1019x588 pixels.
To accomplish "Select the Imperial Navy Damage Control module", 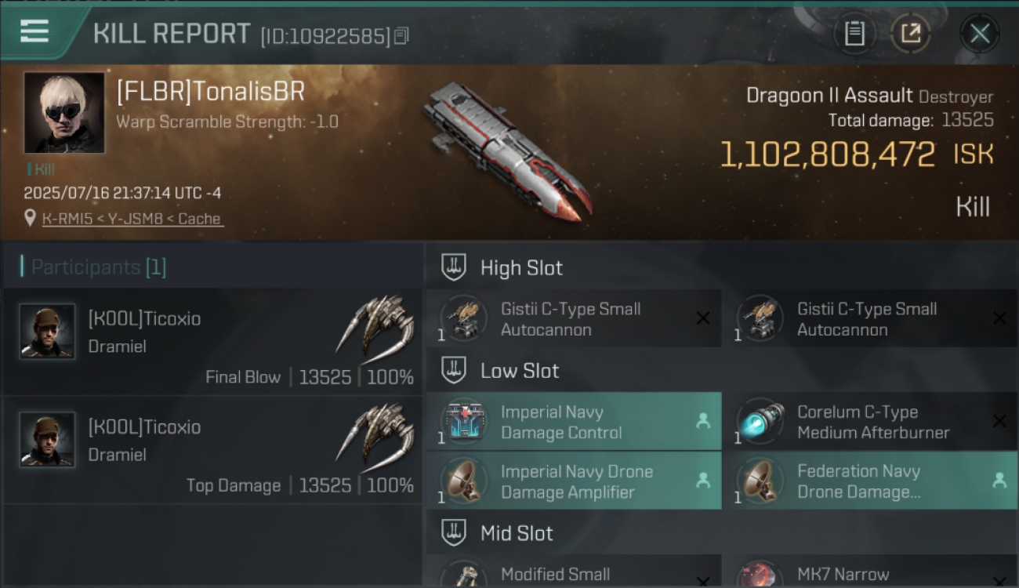I will (x=574, y=422).
